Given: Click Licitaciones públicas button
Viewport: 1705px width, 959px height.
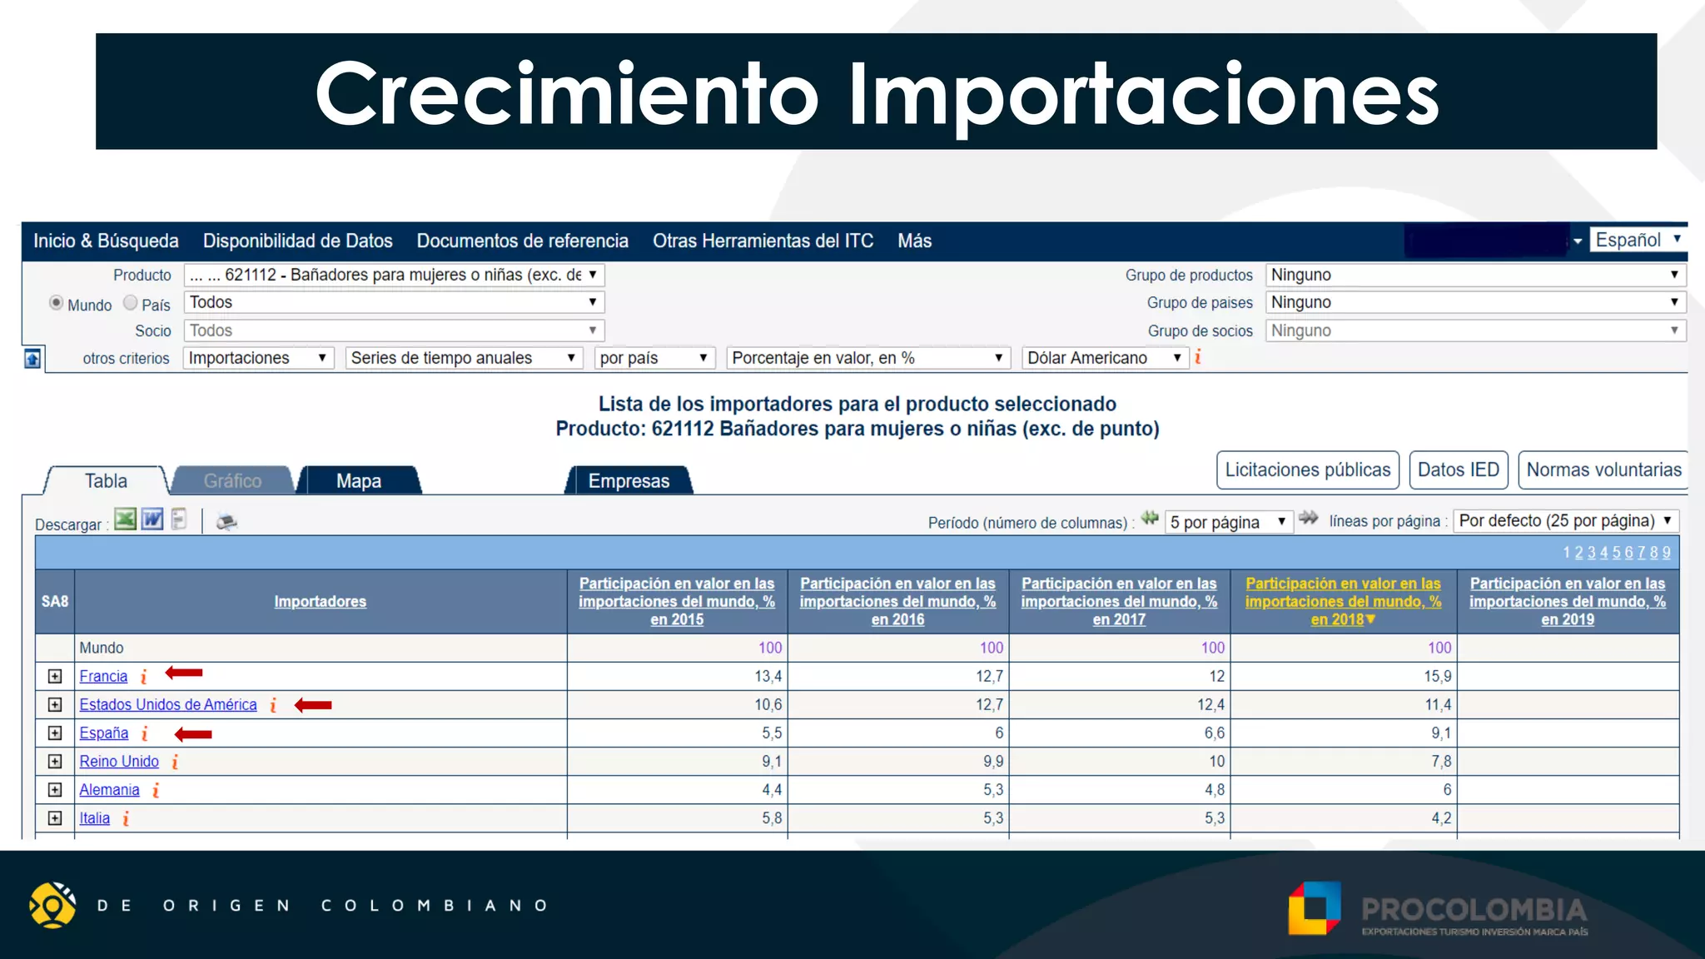Looking at the screenshot, I should pos(1308,470).
